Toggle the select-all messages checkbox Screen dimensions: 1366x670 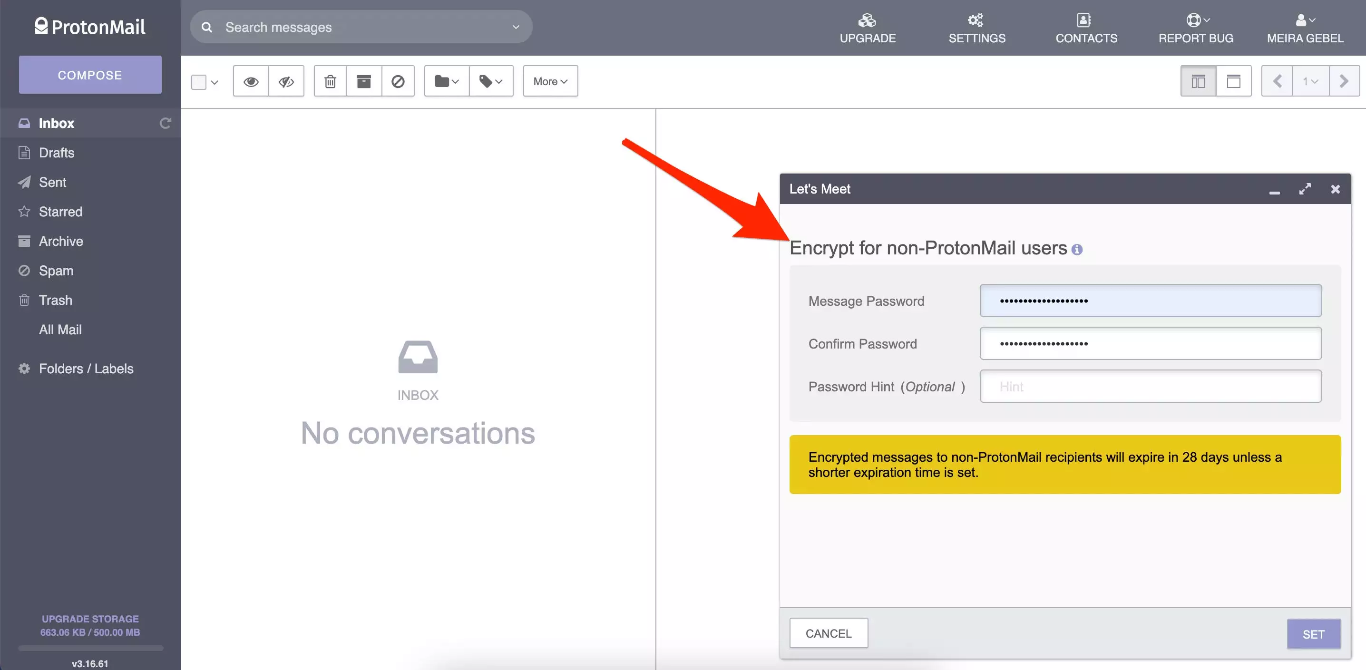[x=199, y=82]
